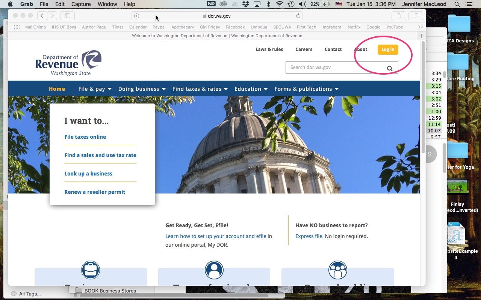
Task: Open the volume control in menu bar
Action: (x=302, y=4)
